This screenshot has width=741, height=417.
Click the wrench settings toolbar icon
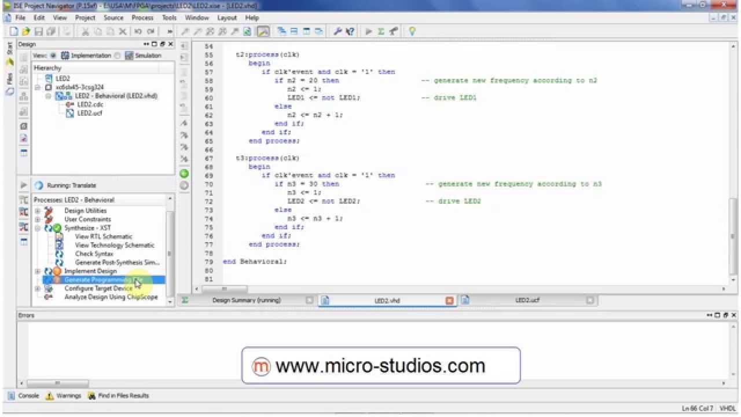pos(338,31)
